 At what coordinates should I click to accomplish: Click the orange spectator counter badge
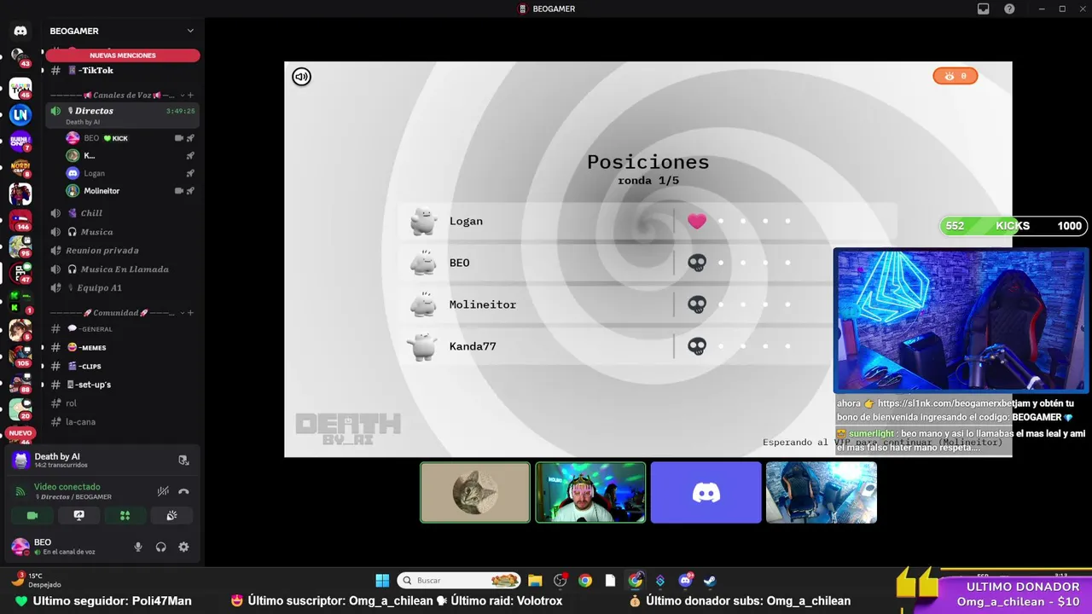(955, 76)
